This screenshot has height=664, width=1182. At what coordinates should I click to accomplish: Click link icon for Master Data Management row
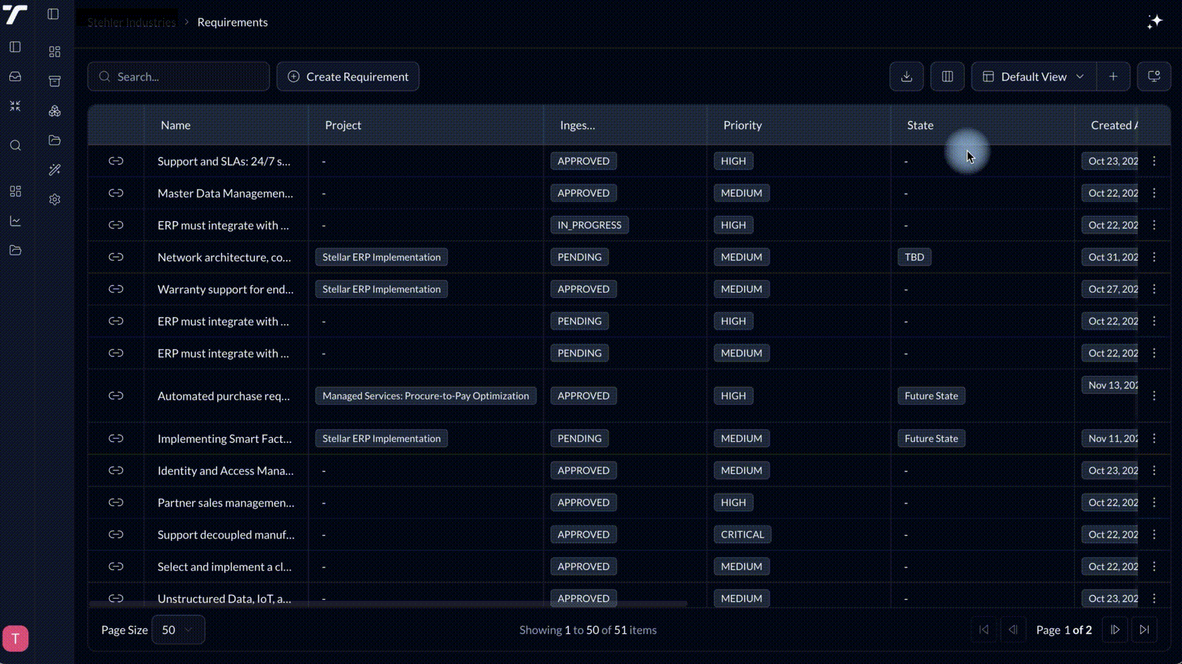click(116, 193)
